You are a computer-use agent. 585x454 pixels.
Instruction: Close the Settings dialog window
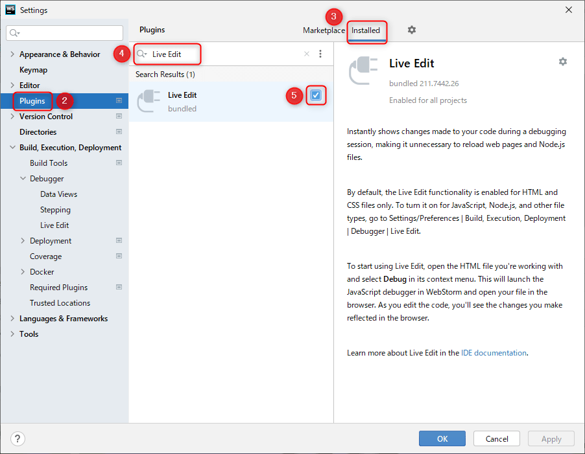[569, 10]
